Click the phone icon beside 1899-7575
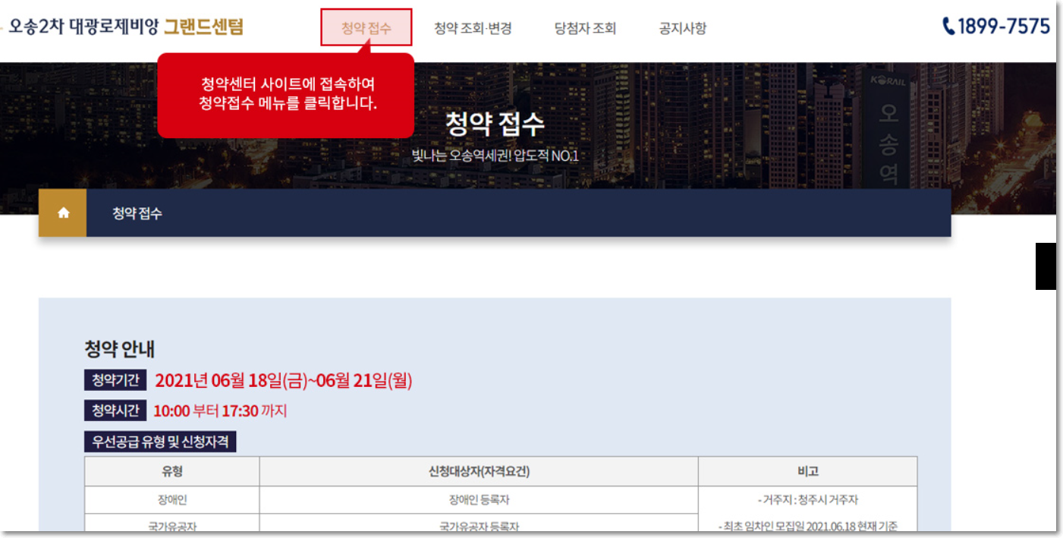The width and height of the screenshot is (1063, 538). pyautogui.click(x=948, y=27)
